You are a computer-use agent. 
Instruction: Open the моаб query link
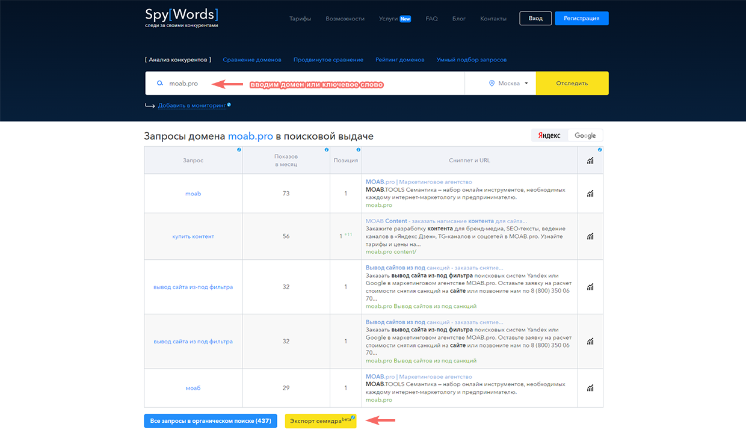(193, 388)
